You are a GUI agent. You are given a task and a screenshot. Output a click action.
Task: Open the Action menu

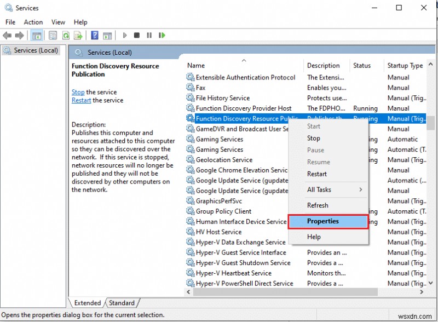click(x=33, y=22)
